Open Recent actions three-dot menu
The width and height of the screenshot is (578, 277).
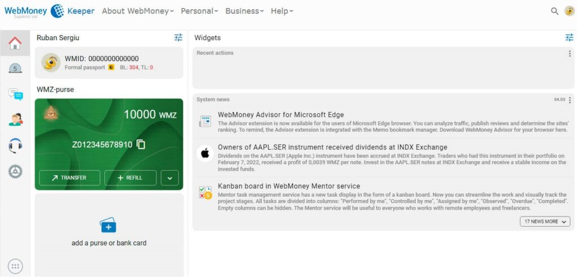pos(570,54)
